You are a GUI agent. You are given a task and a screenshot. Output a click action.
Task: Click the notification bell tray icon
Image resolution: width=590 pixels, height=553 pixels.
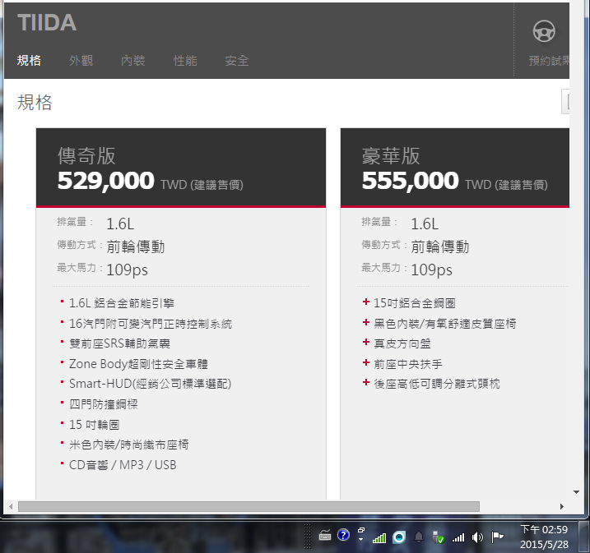pyautogui.click(x=419, y=537)
